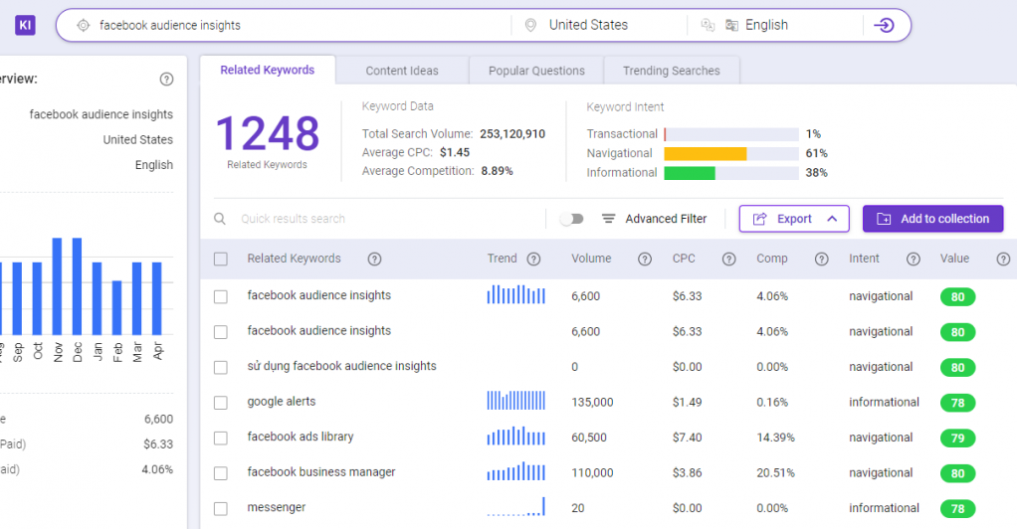Open Advanced Filter options
The image size is (1017, 529).
coord(655,219)
